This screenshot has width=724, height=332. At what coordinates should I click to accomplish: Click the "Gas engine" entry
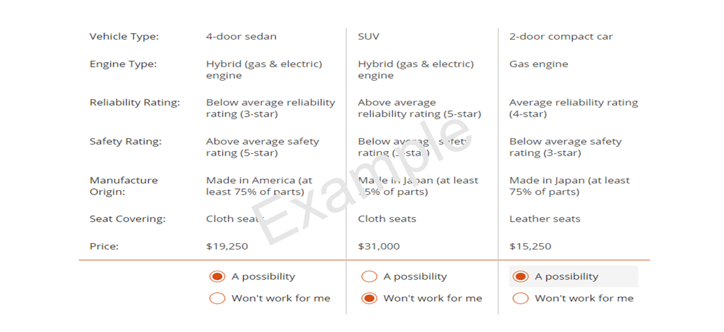tap(539, 64)
